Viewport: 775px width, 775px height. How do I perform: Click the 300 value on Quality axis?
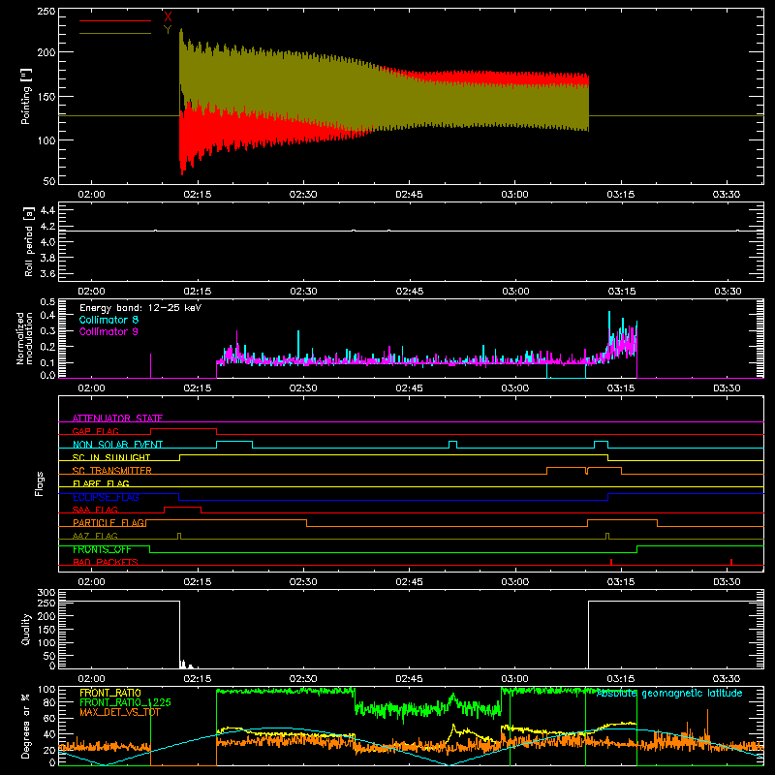(46, 593)
